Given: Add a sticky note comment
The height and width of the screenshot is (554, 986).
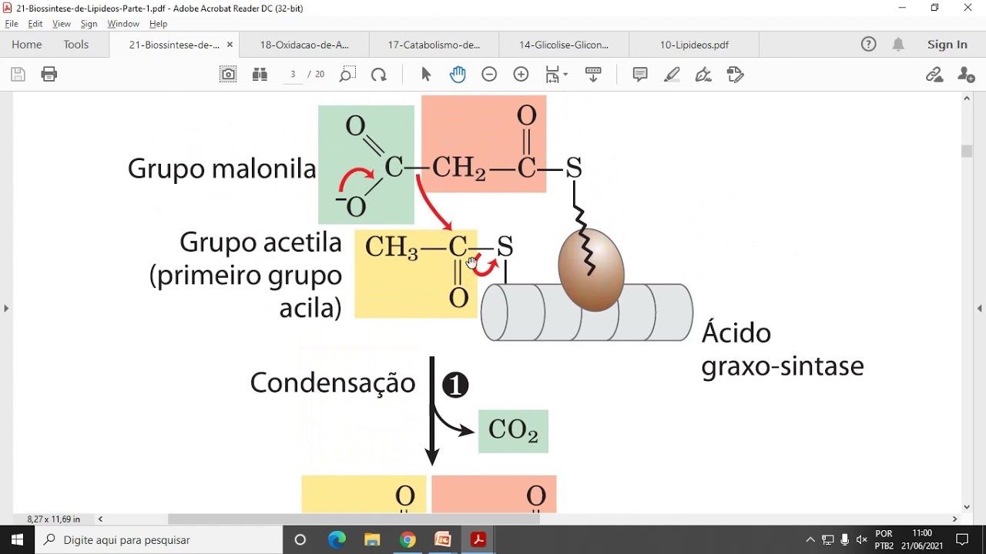Looking at the screenshot, I should coord(640,75).
